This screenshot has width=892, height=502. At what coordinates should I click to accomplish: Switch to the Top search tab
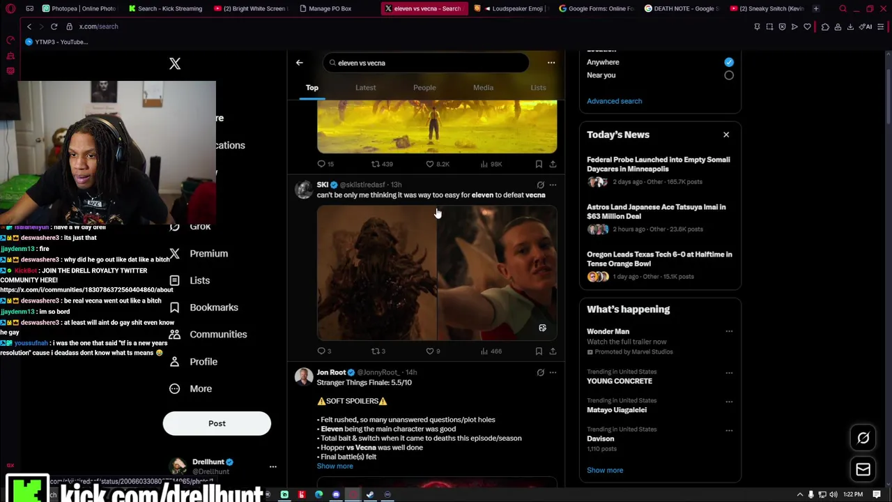coord(312,88)
